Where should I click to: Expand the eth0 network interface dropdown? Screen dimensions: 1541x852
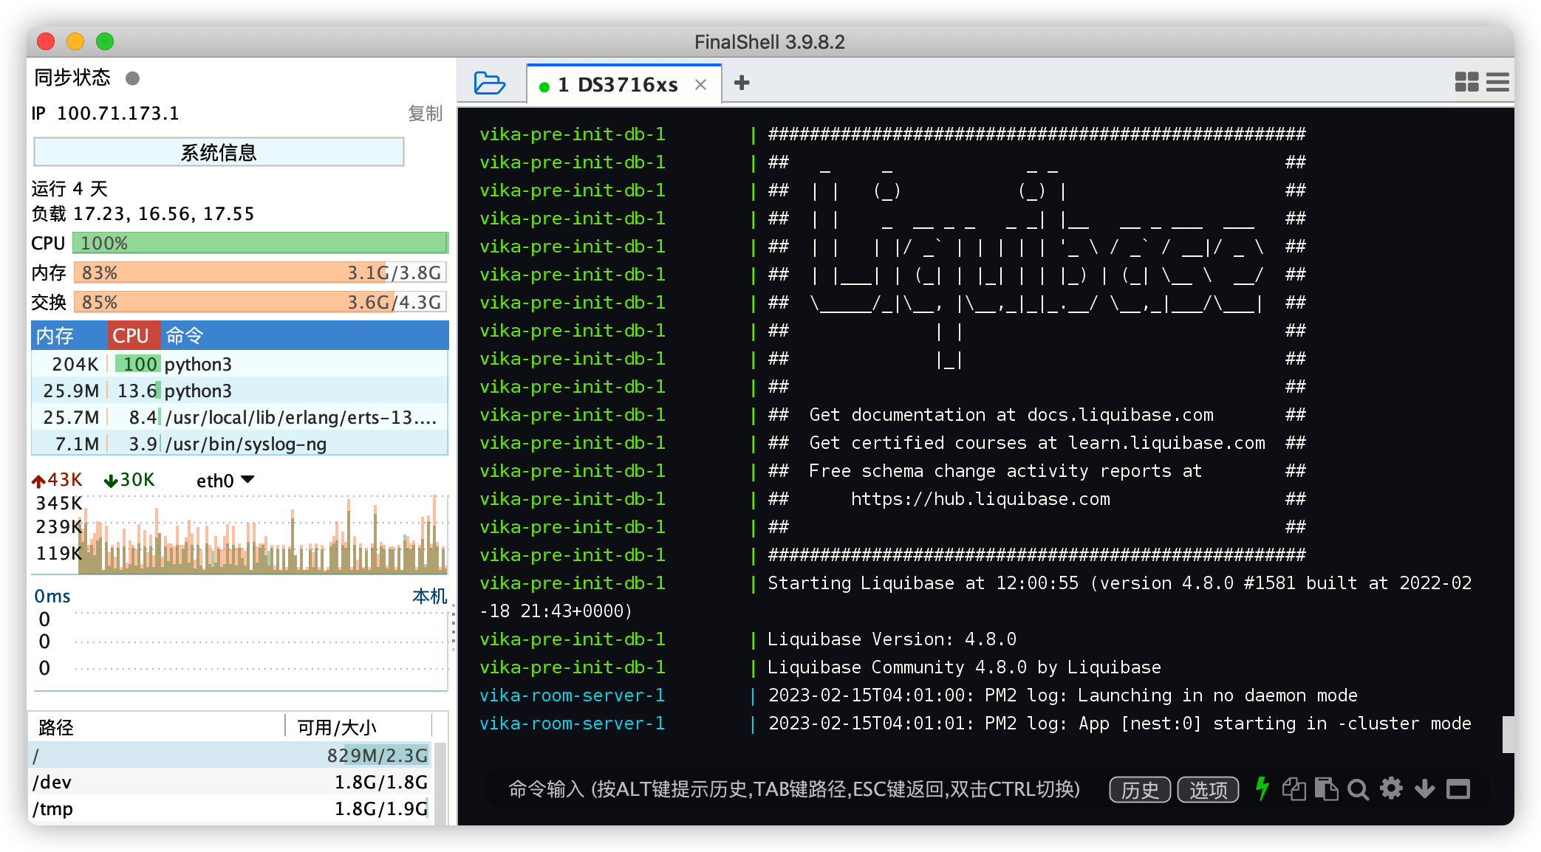(247, 480)
